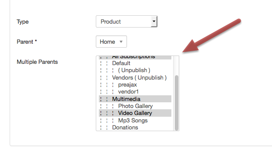
Task: Select Photo Gallery in the list
Action: pos(135,106)
